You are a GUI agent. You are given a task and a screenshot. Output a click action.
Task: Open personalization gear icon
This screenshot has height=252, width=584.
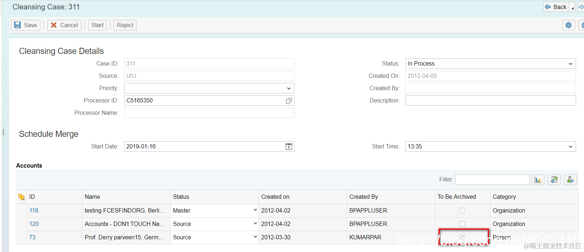[568, 25]
